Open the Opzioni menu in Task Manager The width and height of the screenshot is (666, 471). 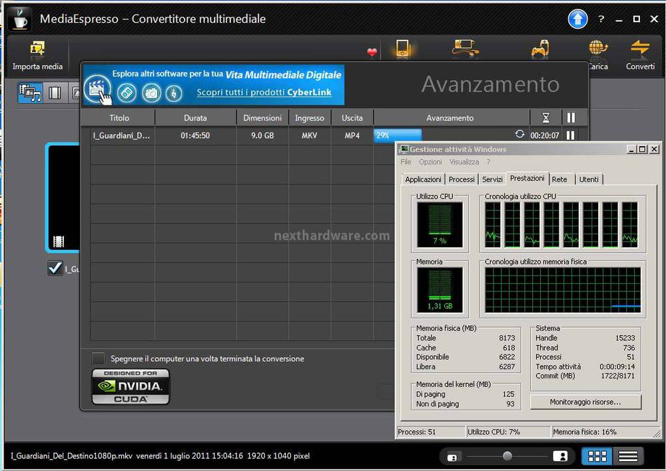pyautogui.click(x=430, y=162)
